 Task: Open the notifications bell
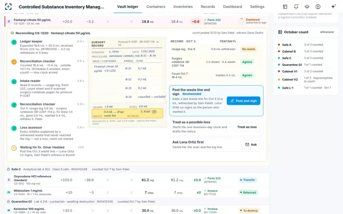point(296,7)
